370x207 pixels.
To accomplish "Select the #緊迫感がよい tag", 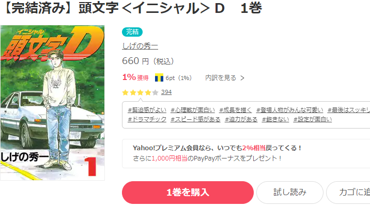I will 147,110.
